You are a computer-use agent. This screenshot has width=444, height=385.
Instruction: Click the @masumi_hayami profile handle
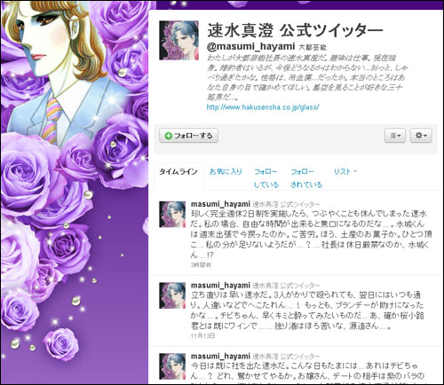click(250, 46)
